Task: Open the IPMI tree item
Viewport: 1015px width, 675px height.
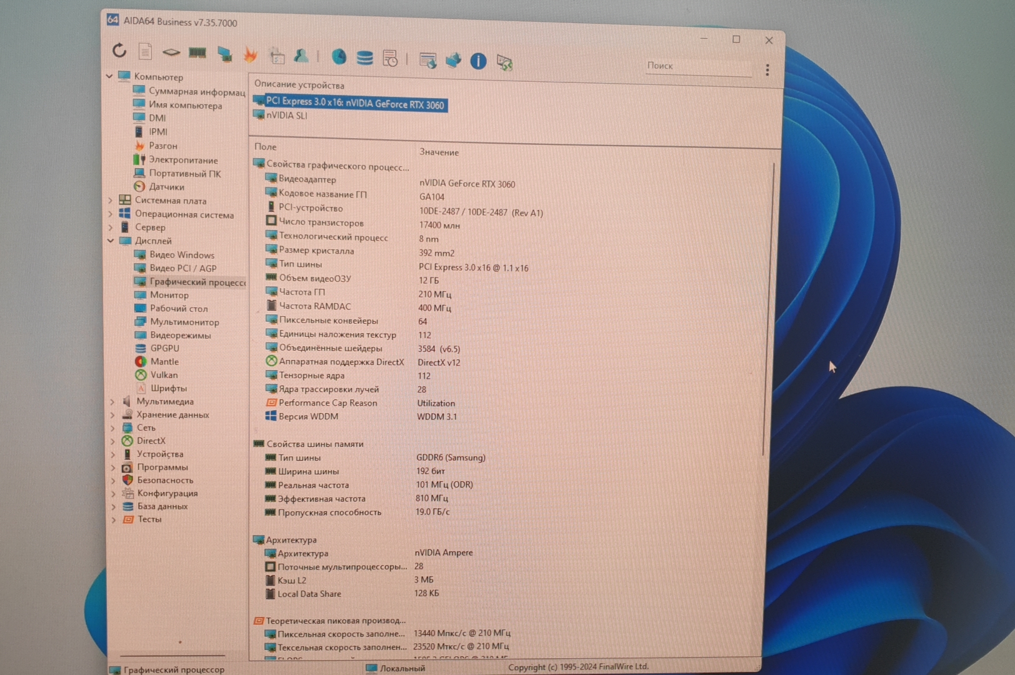Action: pos(151,131)
